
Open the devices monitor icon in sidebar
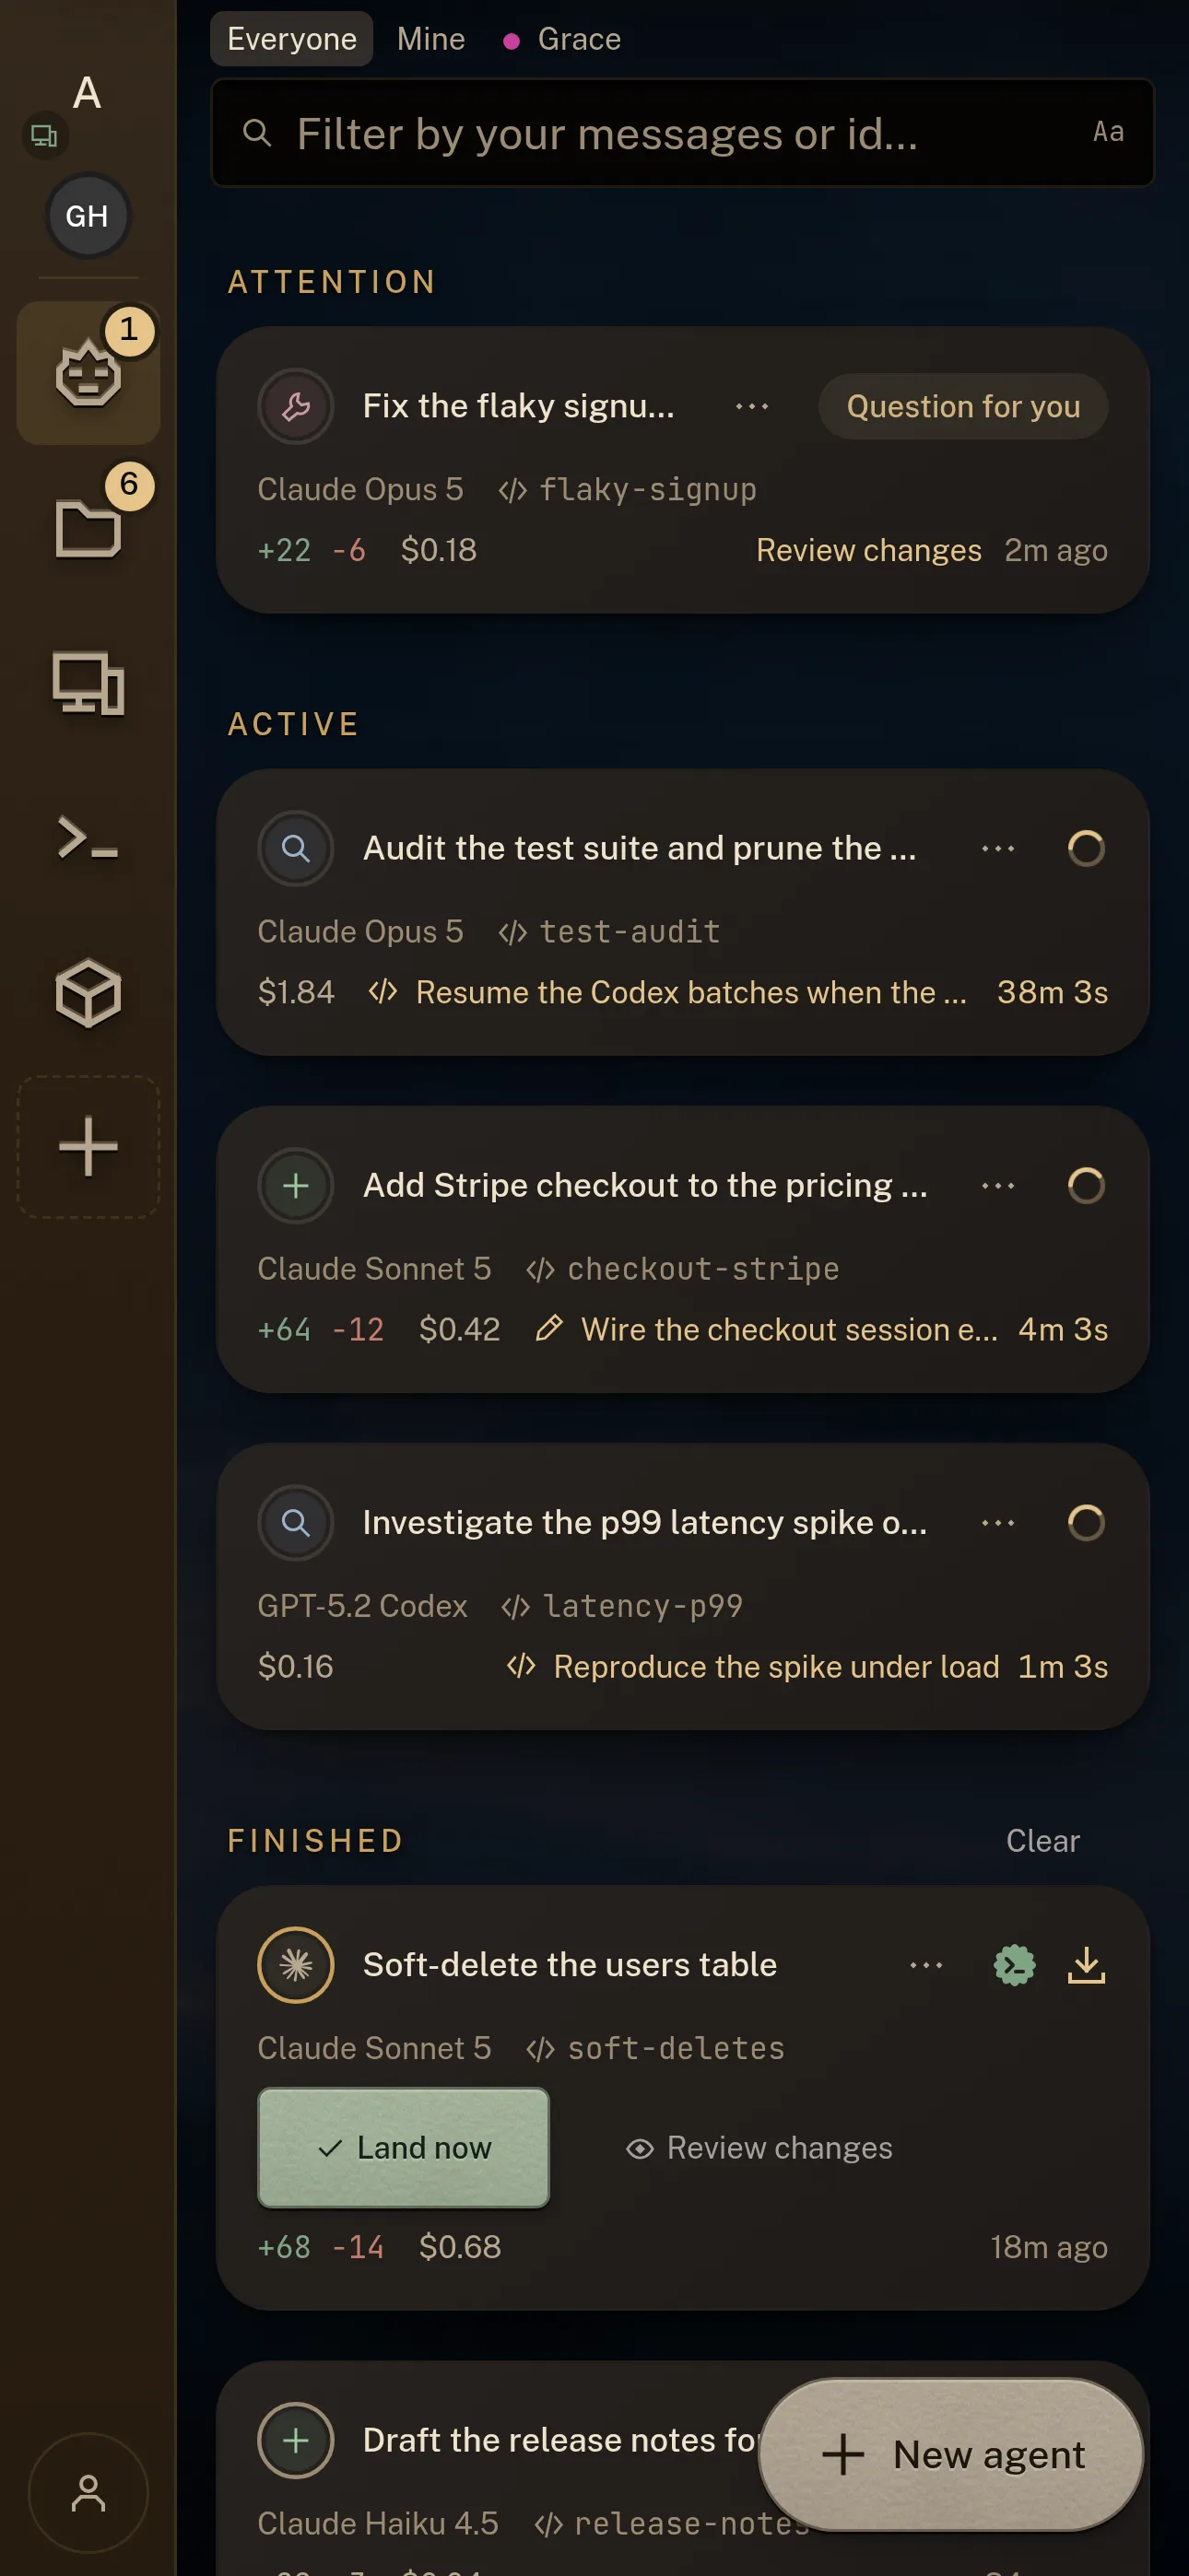tap(88, 683)
